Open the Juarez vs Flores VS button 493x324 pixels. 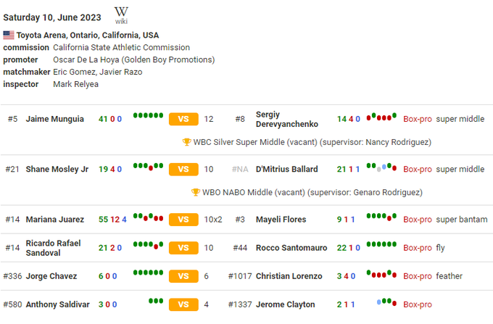tap(183, 219)
